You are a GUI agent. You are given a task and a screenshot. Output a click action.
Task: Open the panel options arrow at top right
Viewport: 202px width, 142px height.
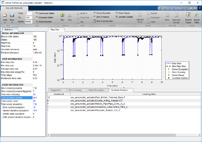[199, 8]
